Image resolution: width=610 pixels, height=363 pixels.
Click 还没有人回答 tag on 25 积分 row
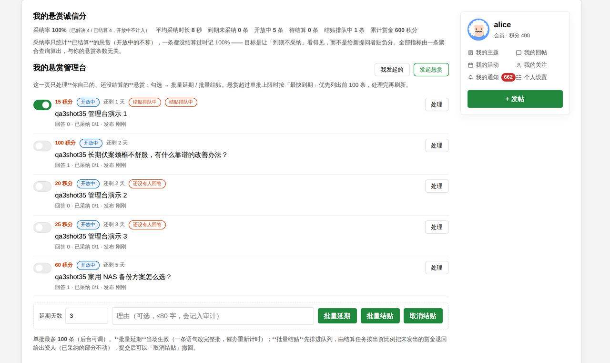tap(147, 225)
